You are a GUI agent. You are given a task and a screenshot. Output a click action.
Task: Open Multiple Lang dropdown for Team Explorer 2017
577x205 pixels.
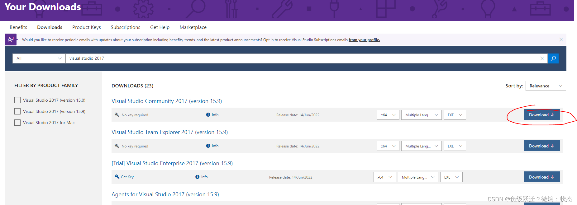(x=421, y=146)
